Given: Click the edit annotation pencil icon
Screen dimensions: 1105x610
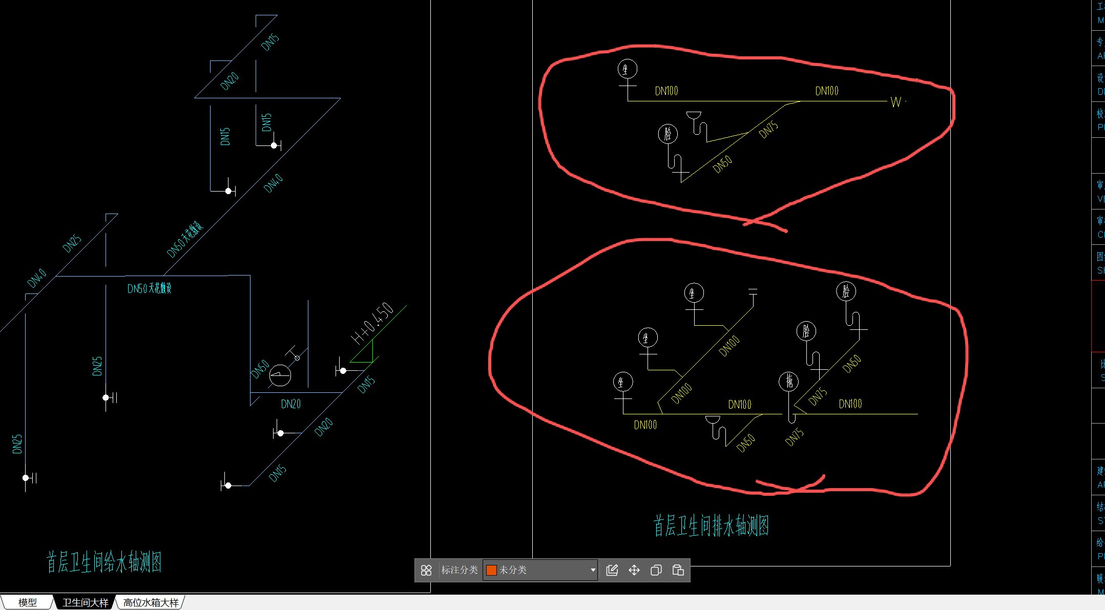Looking at the screenshot, I should tap(612, 570).
